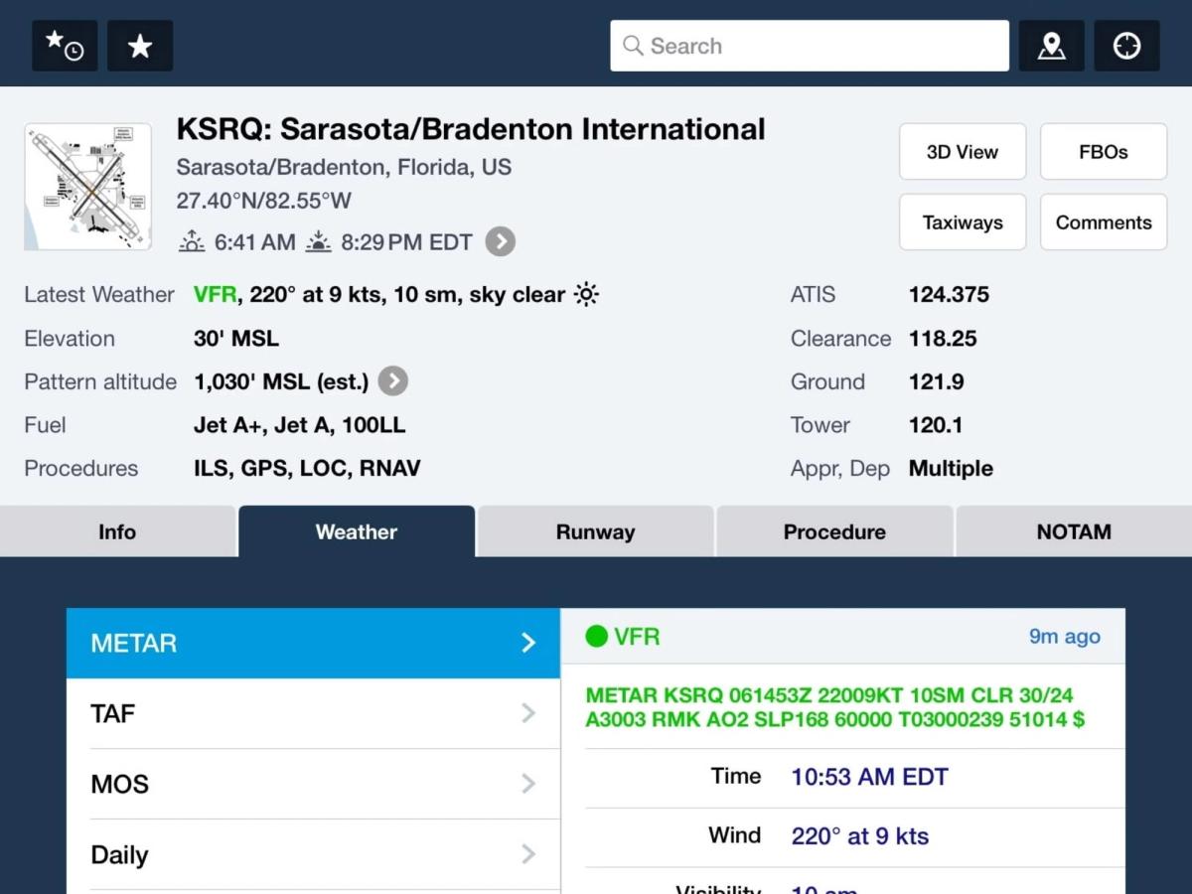Click into the Search field

[x=810, y=46]
